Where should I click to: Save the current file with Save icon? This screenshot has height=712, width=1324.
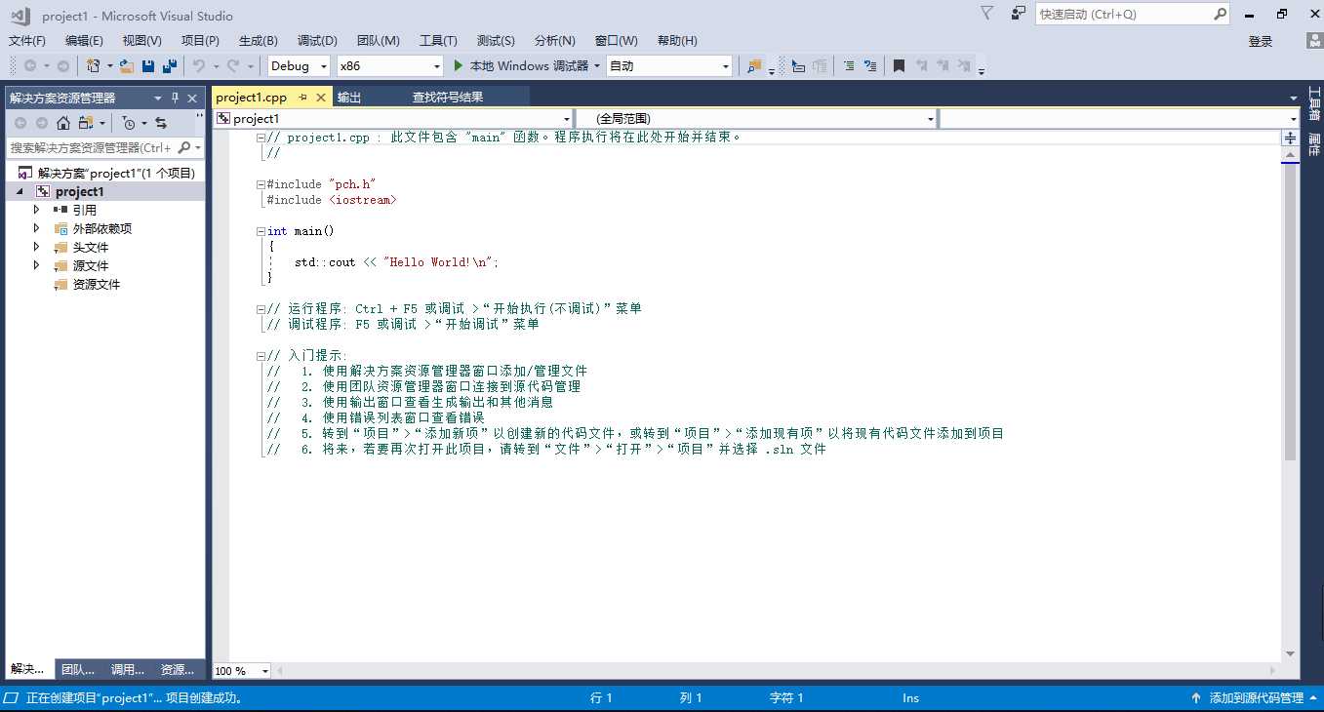[x=148, y=66]
